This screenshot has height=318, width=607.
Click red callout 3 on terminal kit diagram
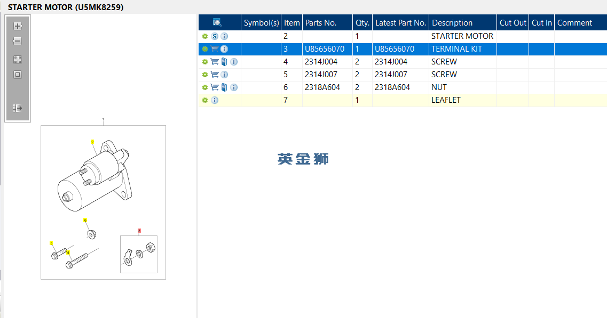pos(139,231)
